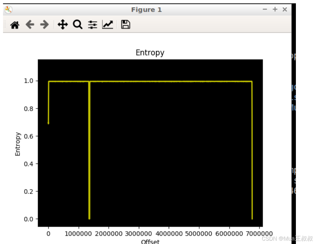Click the 'Offset' x-axis label
Viewport: 314px width, 244px height.
[x=150, y=242]
